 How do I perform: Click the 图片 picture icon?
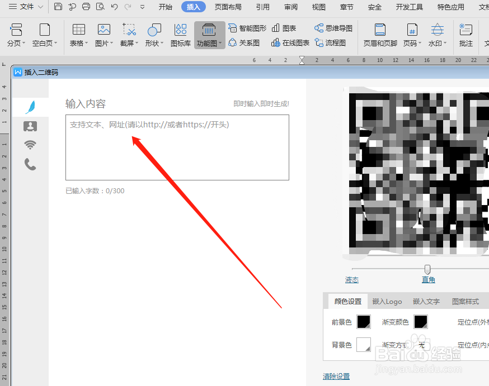click(x=104, y=30)
